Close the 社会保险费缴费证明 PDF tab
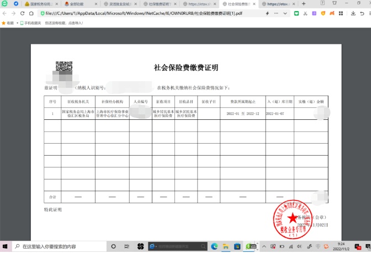371x253 pixels. [254, 4]
